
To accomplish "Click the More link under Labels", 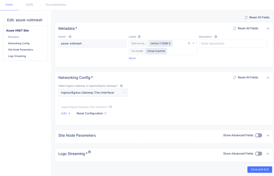I will pyautogui.click(x=132, y=58).
